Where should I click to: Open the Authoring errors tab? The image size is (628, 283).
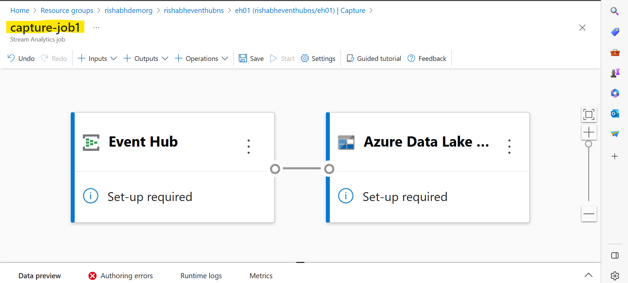click(121, 276)
